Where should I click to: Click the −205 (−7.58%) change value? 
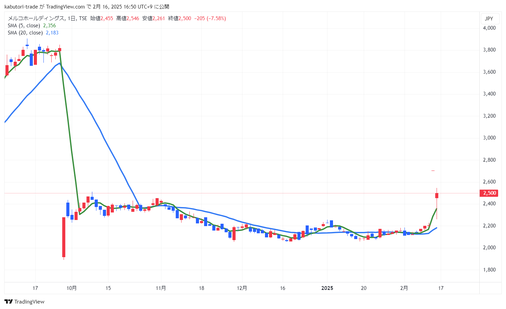click(x=210, y=18)
